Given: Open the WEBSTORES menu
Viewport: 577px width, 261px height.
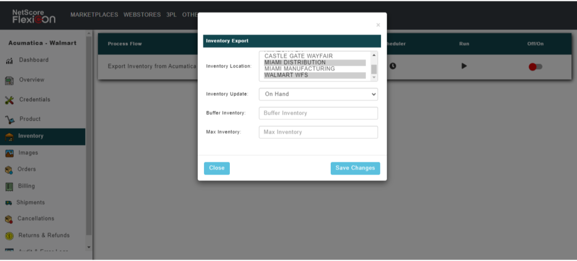Looking at the screenshot, I should 142,15.
